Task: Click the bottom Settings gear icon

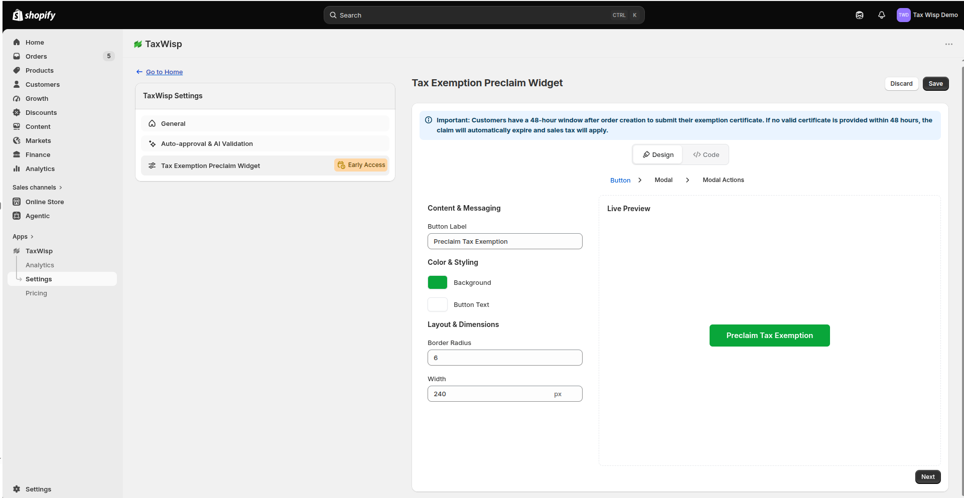Action: pyautogui.click(x=17, y=489)
